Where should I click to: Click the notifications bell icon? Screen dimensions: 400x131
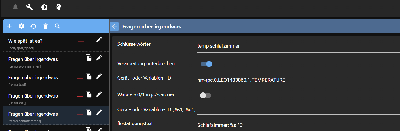coord(16,7)
